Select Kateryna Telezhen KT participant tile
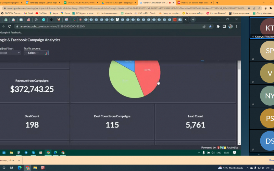The width and height of the screenshot is (274, 171). [x=262, y=28]
